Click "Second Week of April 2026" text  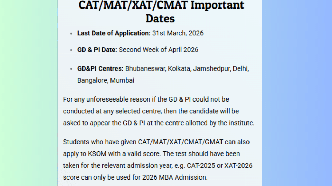click(x=158, y=50)
